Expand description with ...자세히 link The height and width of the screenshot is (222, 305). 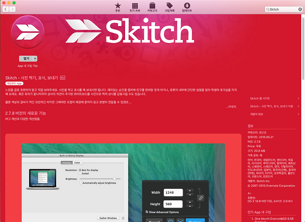pyautogui.click(x=231, y=107)
